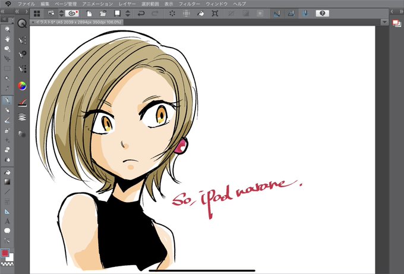
Task: Open a file with the folder icon
Action: [103, 14]
